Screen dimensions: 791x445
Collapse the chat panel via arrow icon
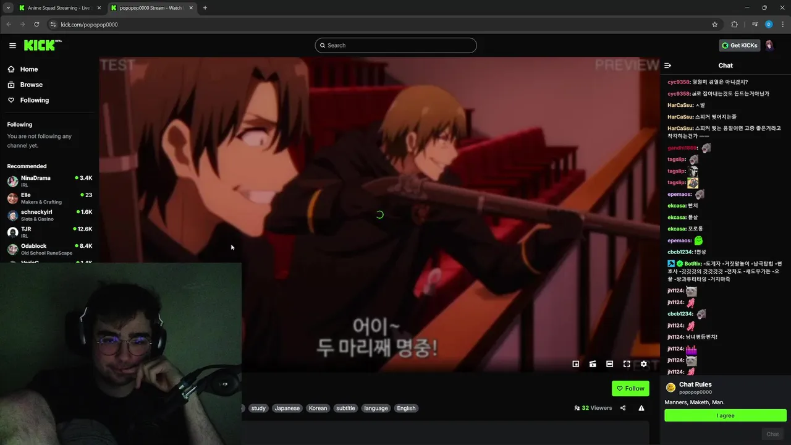pyautogui.click(x=668, y=66)
